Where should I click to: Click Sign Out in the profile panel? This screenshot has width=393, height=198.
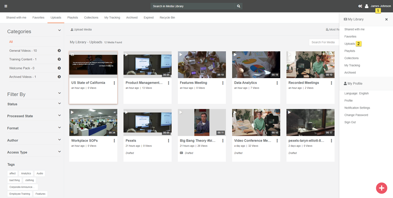click(x=350, y=122)
